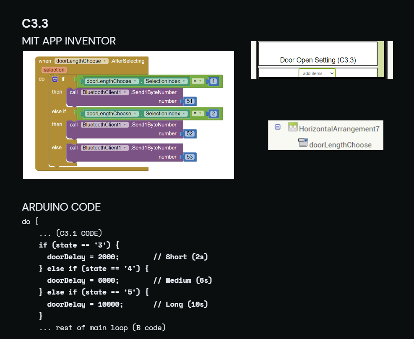
Task: Click the doorLengthChoose spinner component icon
Action: (303, 143)
